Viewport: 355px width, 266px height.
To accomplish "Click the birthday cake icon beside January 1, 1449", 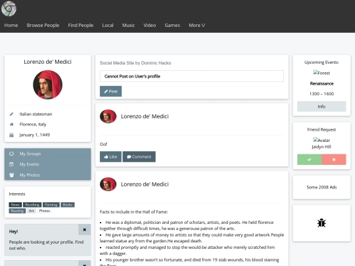I will [12, 135].
